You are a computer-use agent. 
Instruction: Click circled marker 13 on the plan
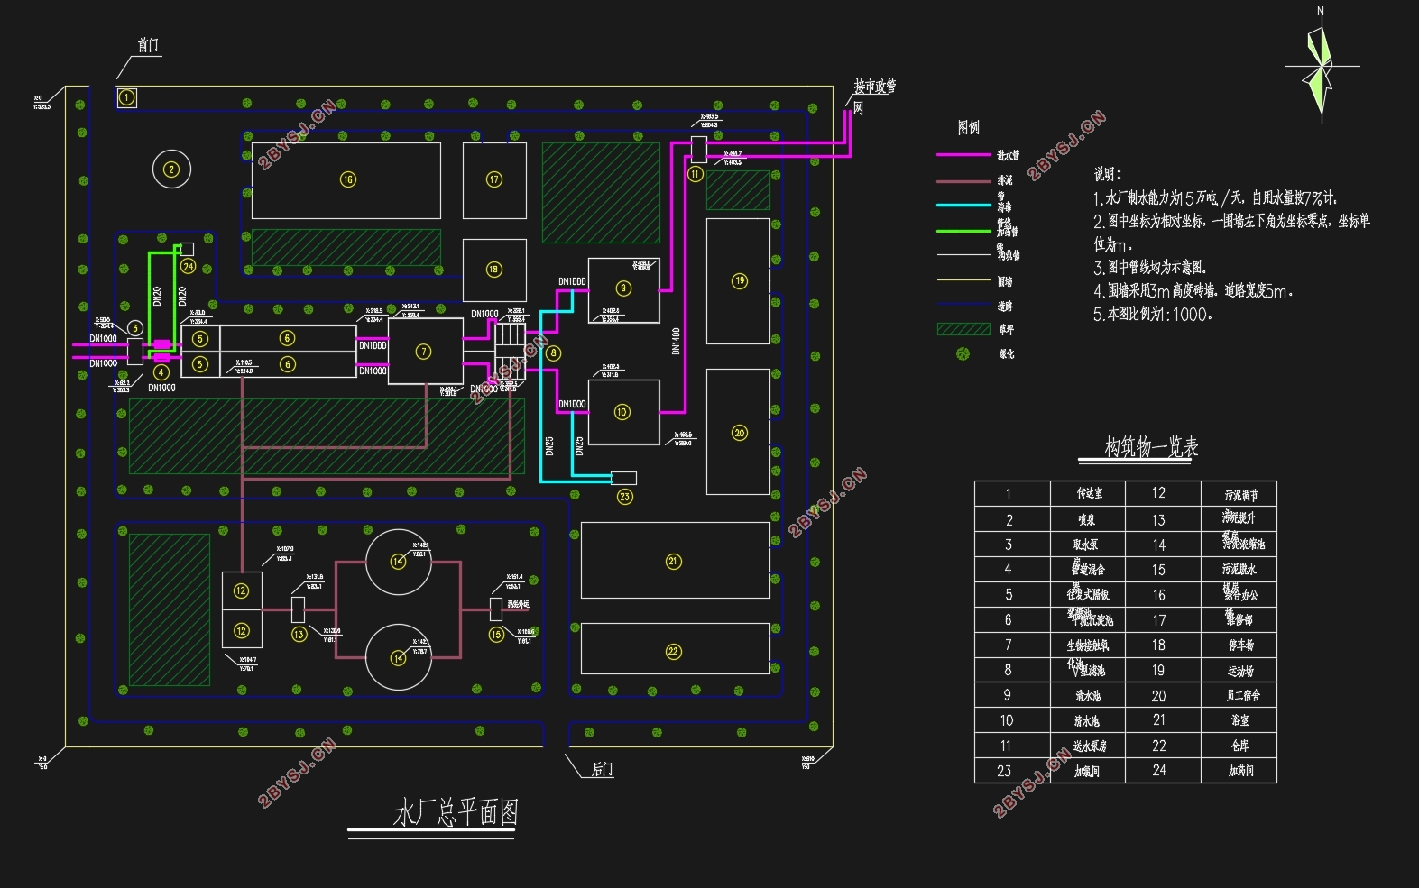pyautogui.click(x=299, y=634)
